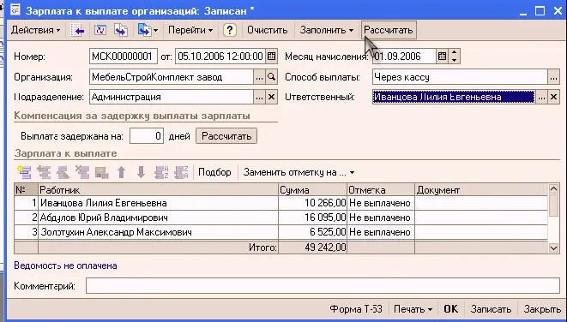Click the create-on-basis copy icon

click(x=121, y=30)
